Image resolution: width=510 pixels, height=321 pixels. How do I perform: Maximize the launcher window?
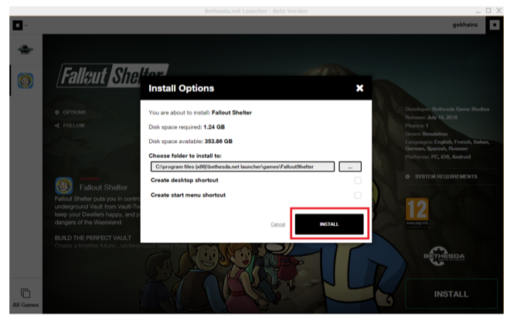coord(488,11)
